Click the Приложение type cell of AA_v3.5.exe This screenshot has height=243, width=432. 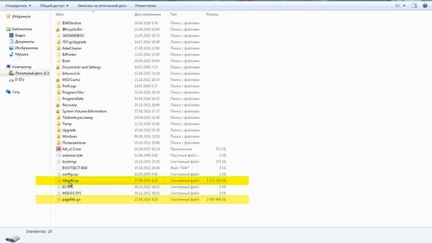click(181, 149)
